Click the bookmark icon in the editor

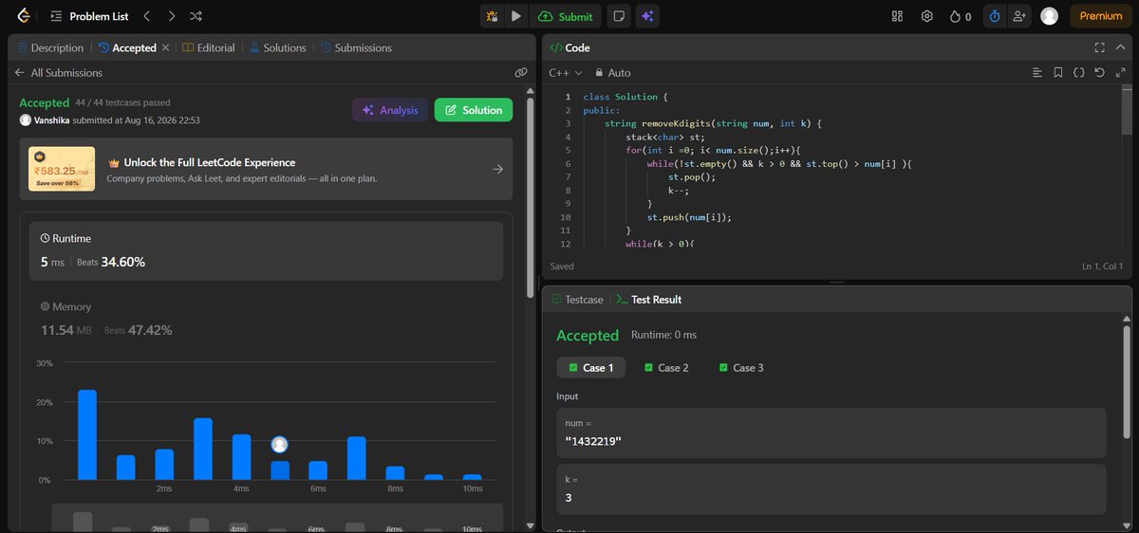click(1057, 72)
